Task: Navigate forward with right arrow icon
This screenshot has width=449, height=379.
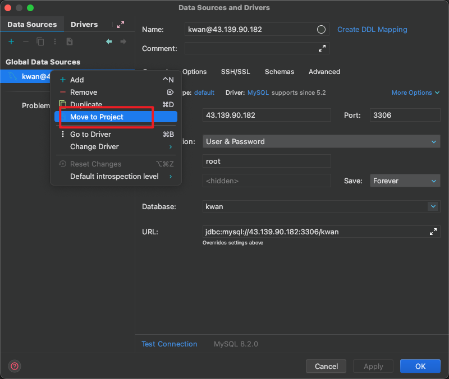Action: (x=123, y=41)
